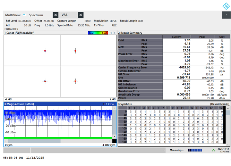Viewport: 231px width, 166px height.
Task: Select the 2 Result Summary window title
Action: 130,33
